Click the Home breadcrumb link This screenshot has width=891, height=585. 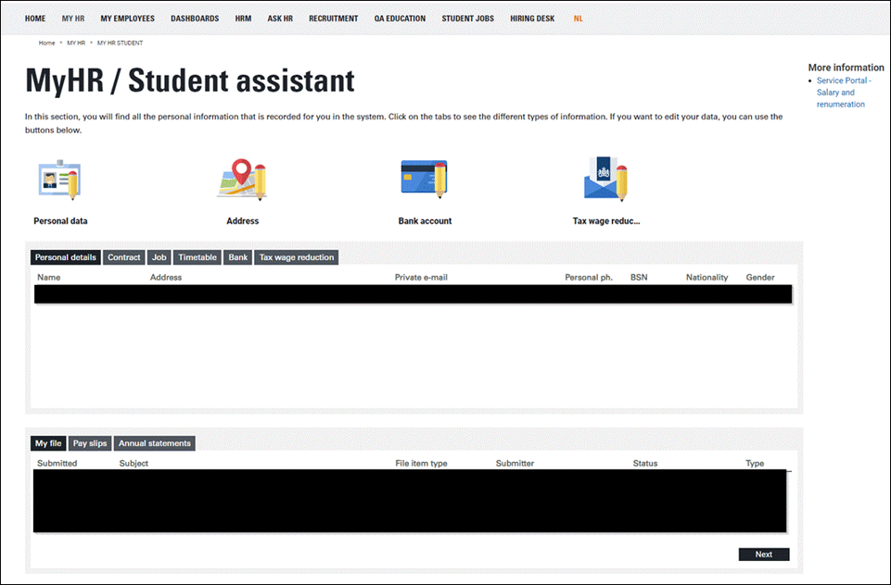click(46, 44)
